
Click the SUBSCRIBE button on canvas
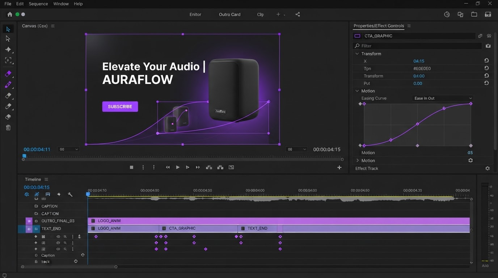[x=120, y=106]
